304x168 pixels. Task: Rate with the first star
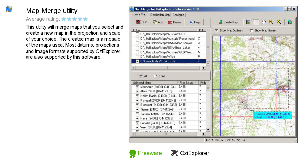pyautogui.click(x=64, y=19)
